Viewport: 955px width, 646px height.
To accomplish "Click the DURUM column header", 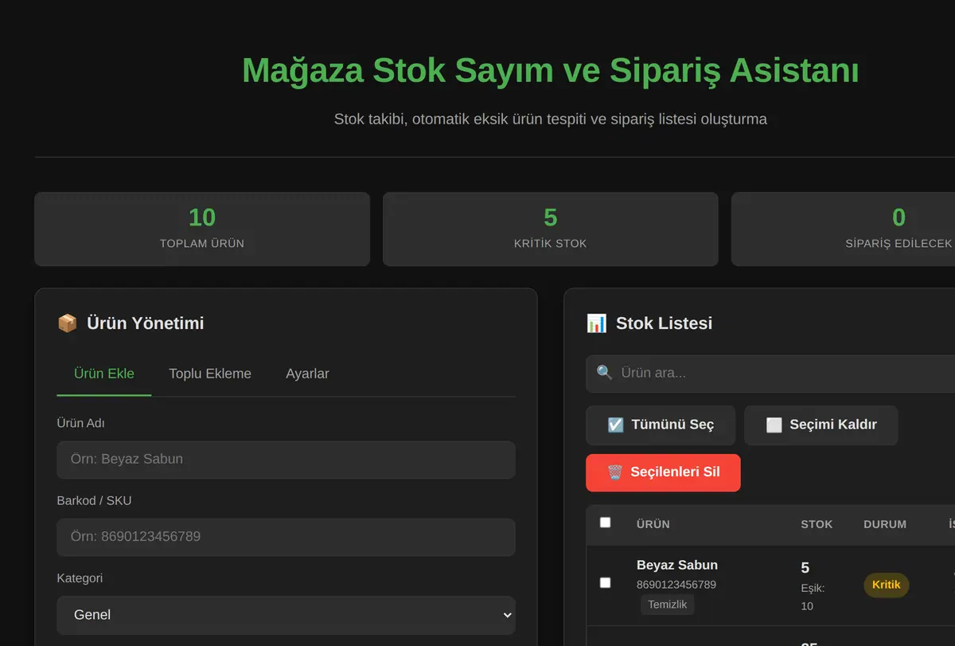I will pos(885,524).
